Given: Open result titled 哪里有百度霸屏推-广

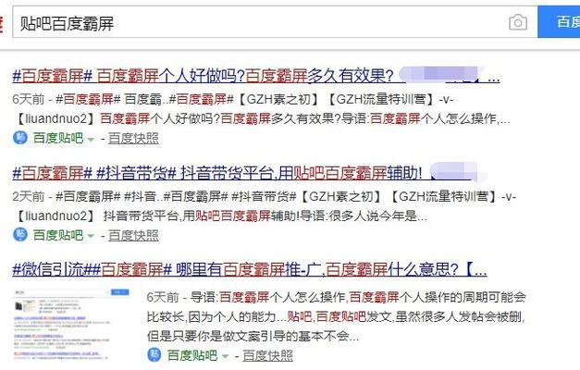Looking at the screenshot, I should click(250, 270).
